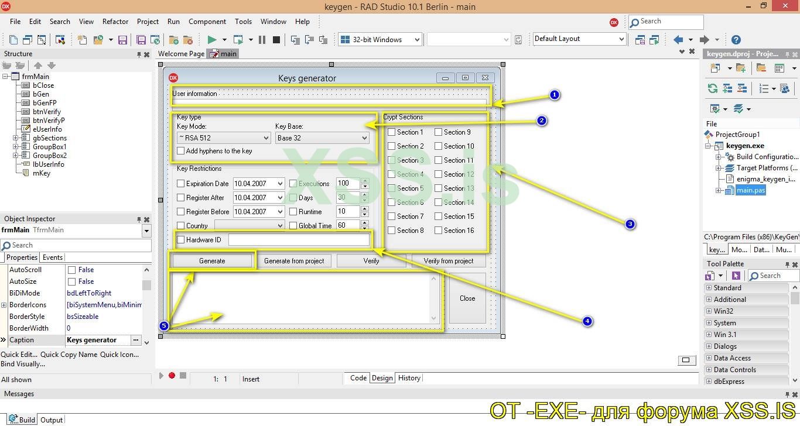Open Help via blue question mark icon

pyautogui.click(x=736, y=40)
